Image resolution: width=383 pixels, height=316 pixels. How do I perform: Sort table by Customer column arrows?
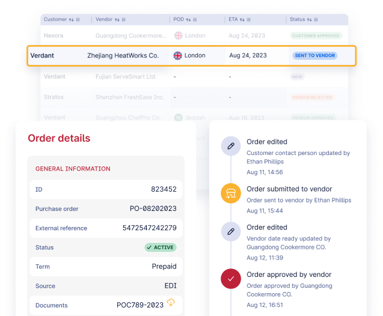click(x=71, y=20)
